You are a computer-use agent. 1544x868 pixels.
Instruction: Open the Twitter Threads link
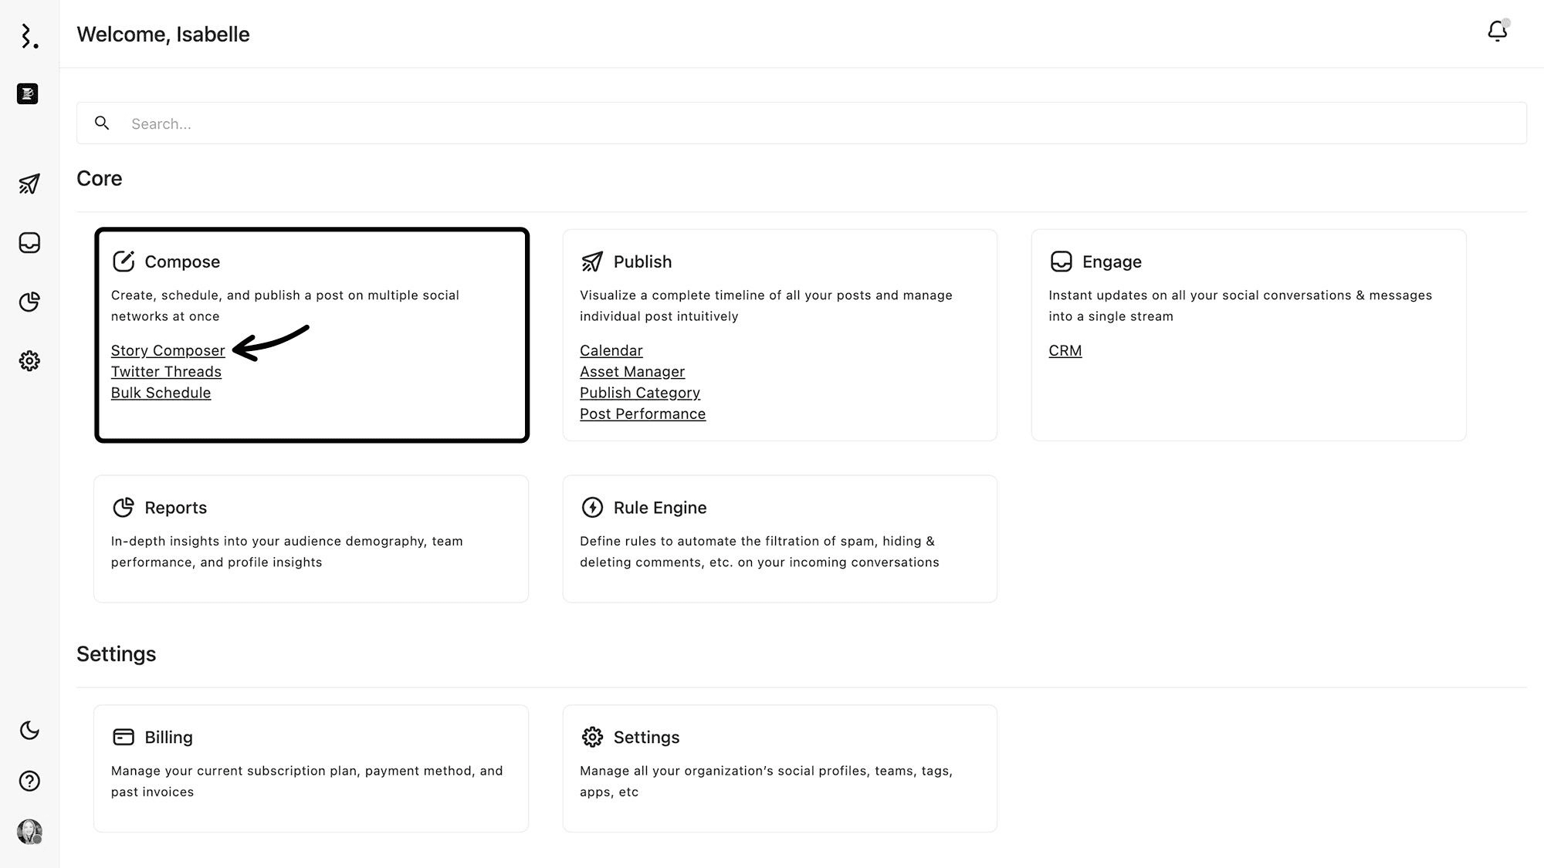pos(166,372)
